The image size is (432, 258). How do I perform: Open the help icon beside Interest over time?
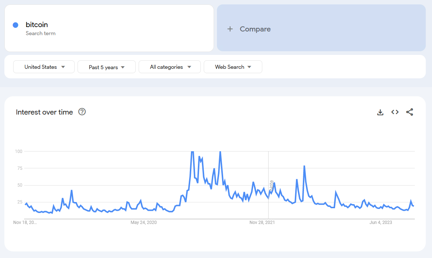[82, 112]
